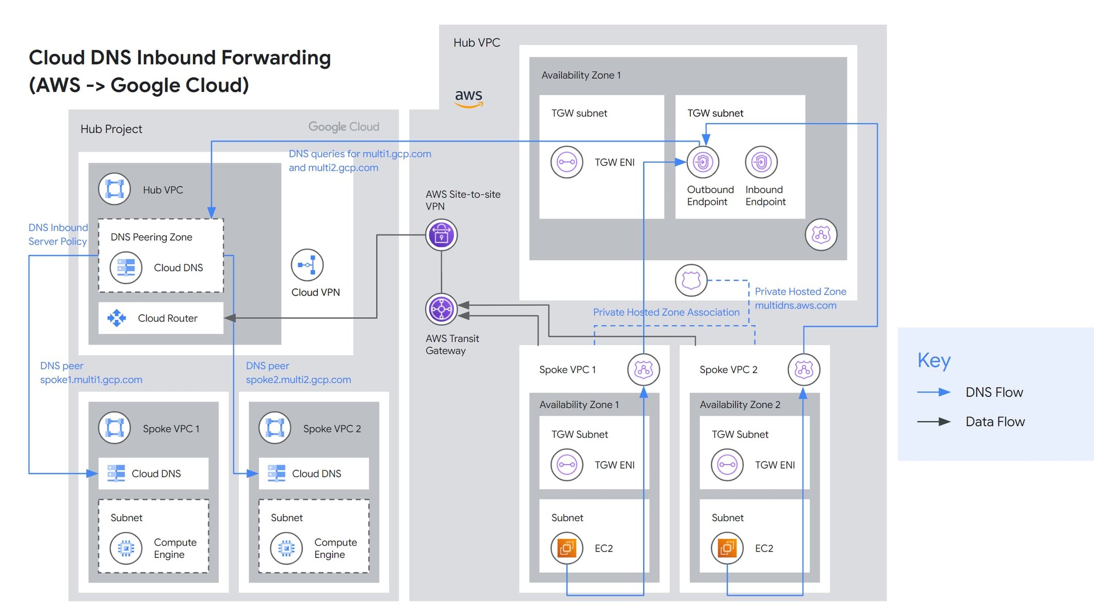
Task: Click 'Subnet' label above Spoke VPC 1 EC2
Action: [x=567, y=518]
